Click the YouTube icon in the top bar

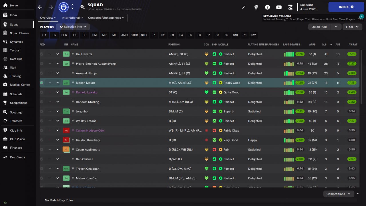[279, 7]
